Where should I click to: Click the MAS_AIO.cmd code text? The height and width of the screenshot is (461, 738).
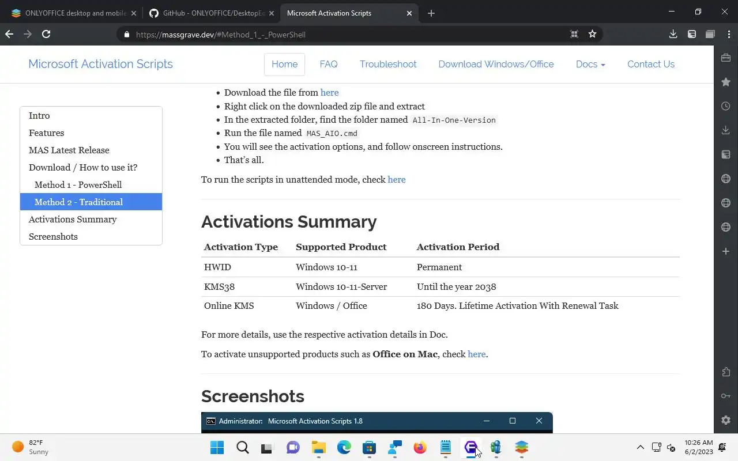332,133
